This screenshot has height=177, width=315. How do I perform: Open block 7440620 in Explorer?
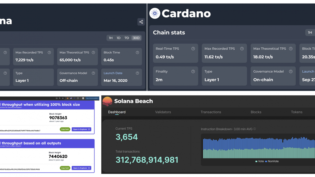point(81,168)
